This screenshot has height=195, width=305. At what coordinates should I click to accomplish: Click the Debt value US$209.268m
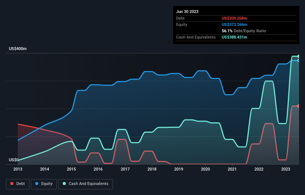234,18
